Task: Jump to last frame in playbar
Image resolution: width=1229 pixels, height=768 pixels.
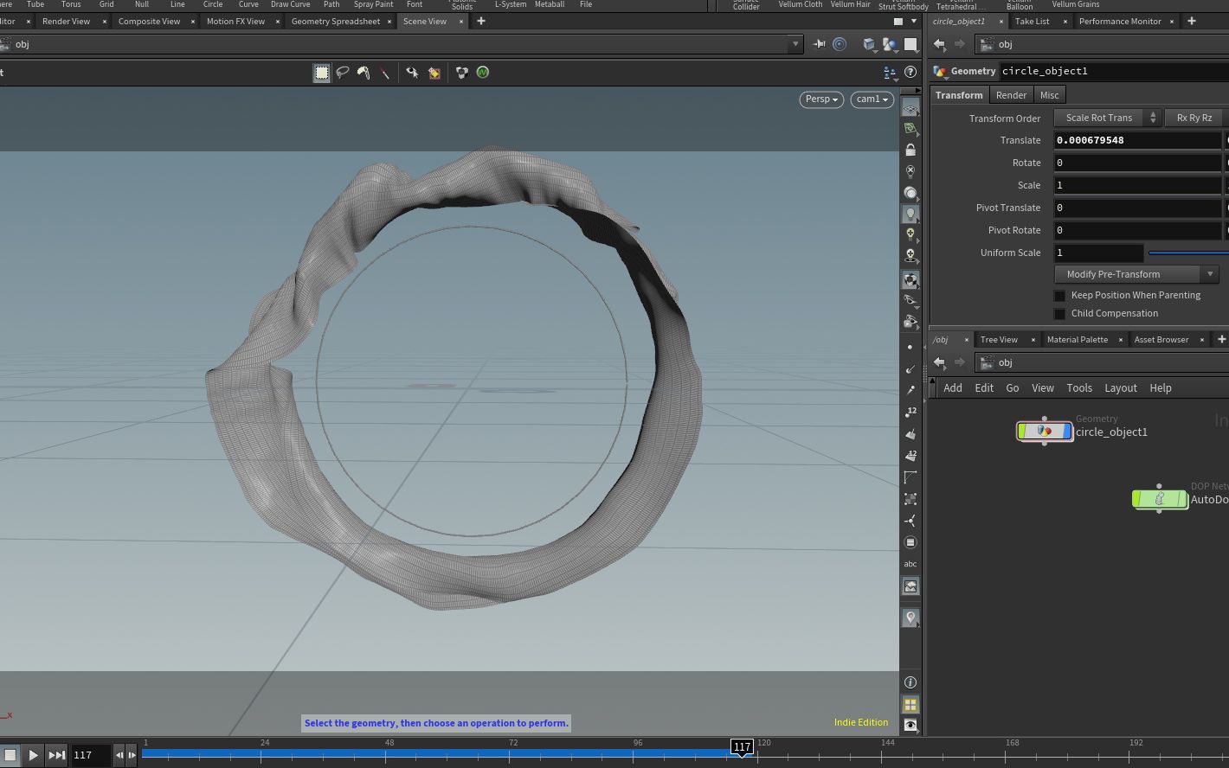Action: coord(56,755)
